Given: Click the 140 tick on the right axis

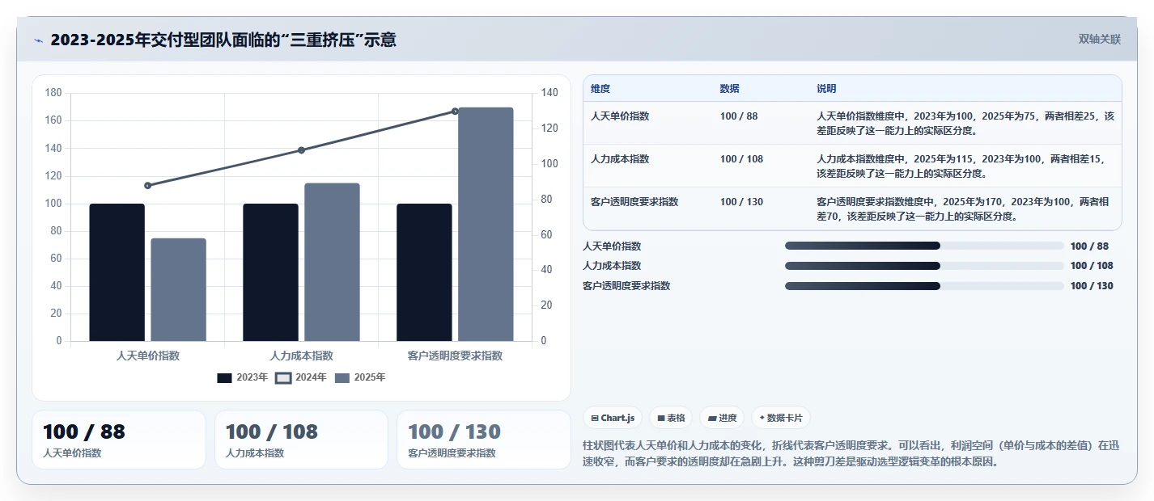Looking at the screenshot, I should 549,93.
